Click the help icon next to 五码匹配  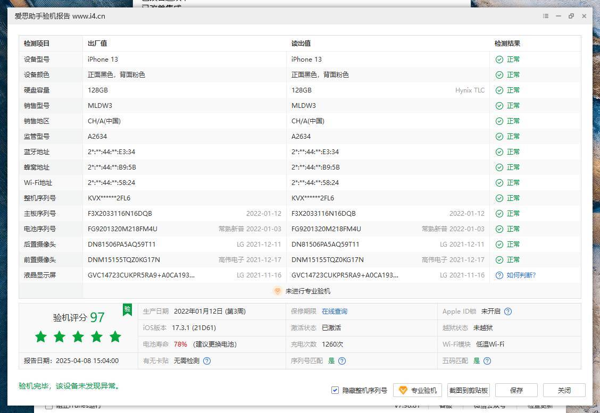[x=487, y=360]
